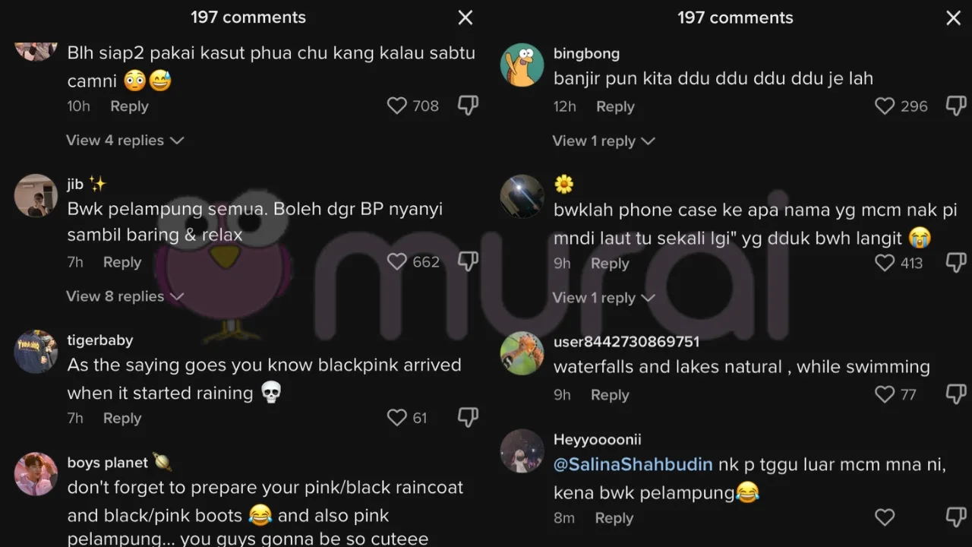
Task: Expand View 8 replies under jib
Action: click(x=125, y=296)
